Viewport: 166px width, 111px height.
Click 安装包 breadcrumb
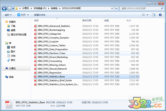click(54, 8)
